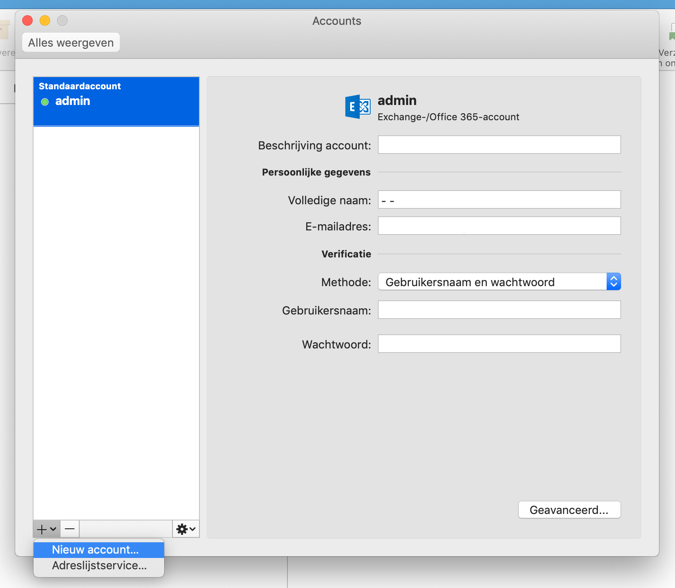
Task: Choose Adreslijstservice... from the popup menu
Action: [99, 565]
